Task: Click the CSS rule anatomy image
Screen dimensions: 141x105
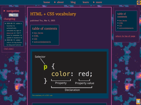Action: [x=69, y=72]
